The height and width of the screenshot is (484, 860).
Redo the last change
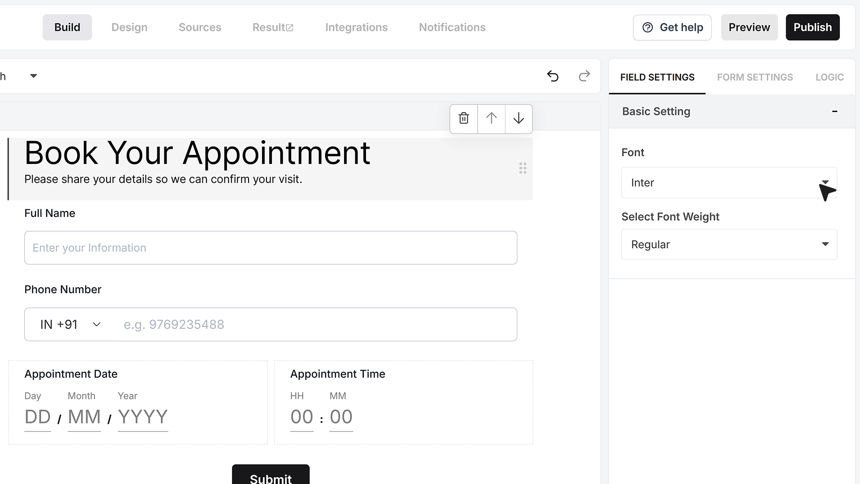(584, 76)
